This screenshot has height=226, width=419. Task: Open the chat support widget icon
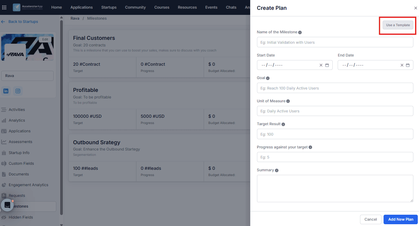(x=7, y=205)
